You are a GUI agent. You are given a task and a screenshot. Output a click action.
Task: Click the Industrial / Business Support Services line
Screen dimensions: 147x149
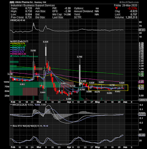point(33,6)
